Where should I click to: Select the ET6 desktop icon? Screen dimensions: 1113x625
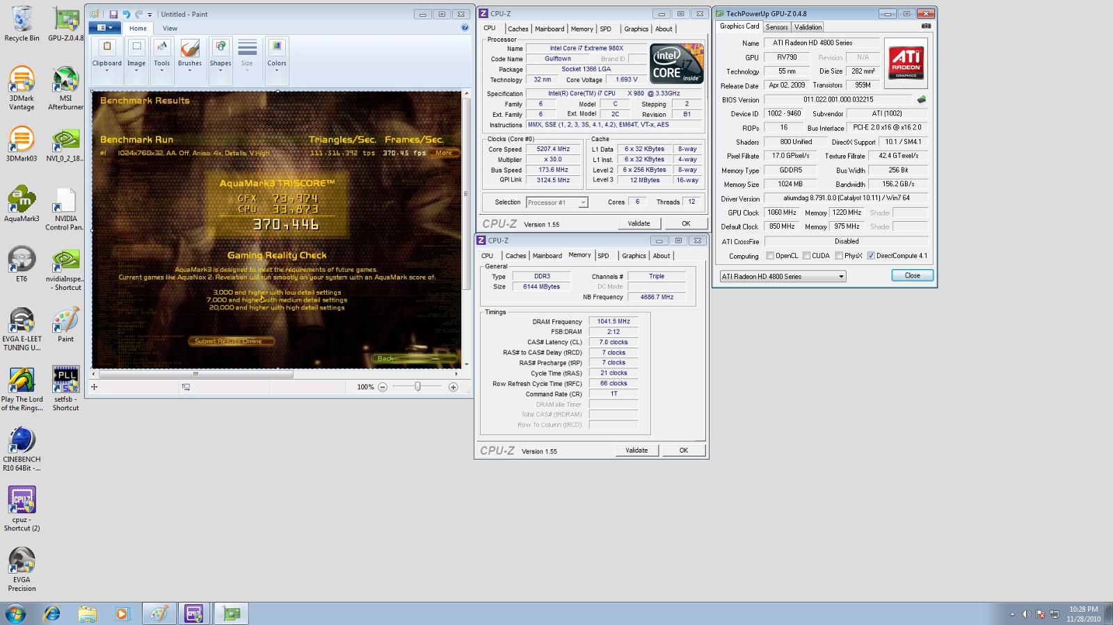tap(22, 265)
